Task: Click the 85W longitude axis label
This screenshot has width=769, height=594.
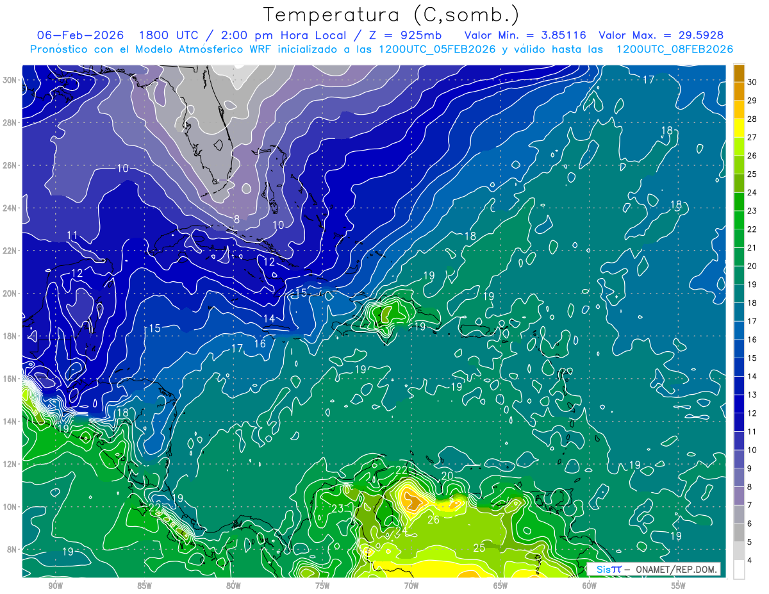Action: pyautogui.click(x=144, y=586)
